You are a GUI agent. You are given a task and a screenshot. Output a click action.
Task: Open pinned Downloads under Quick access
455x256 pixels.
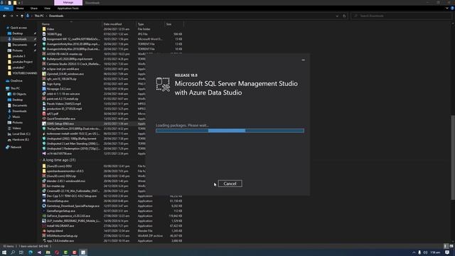click(19, 39)
